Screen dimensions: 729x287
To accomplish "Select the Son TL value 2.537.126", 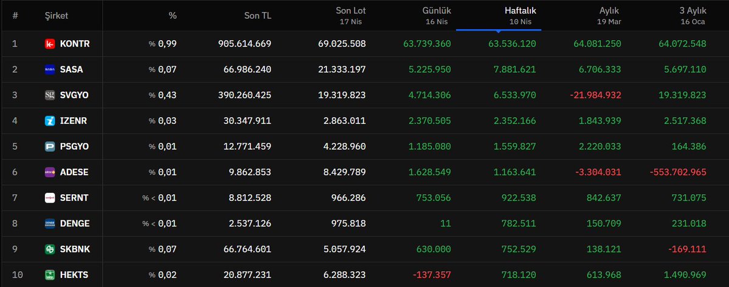I will coord(250,223).
